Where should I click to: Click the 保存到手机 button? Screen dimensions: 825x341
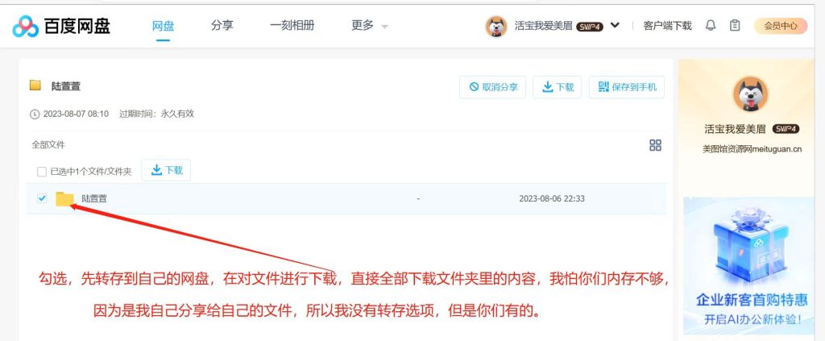pos(627,87)
